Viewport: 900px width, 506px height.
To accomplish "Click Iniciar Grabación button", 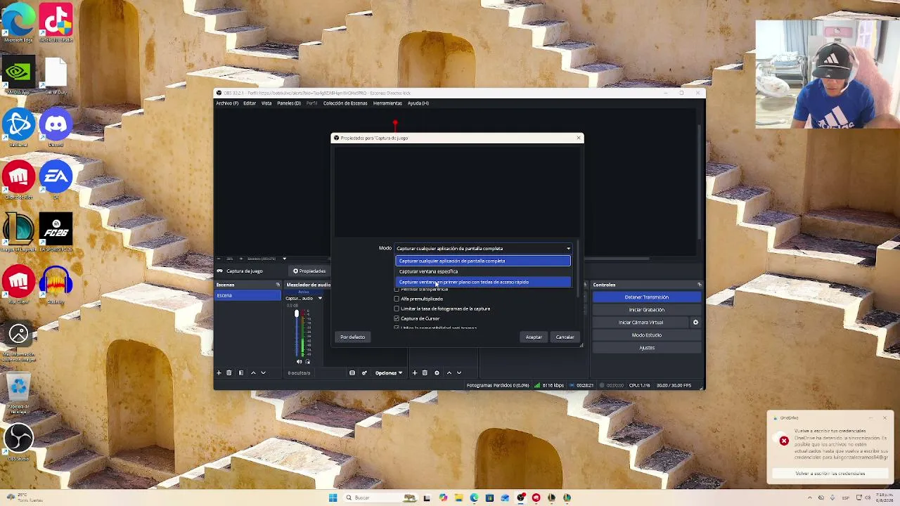I will pos(647,310).
